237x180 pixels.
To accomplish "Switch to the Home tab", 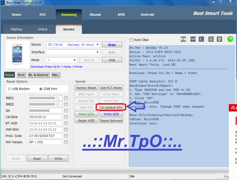I will point(16,14).
